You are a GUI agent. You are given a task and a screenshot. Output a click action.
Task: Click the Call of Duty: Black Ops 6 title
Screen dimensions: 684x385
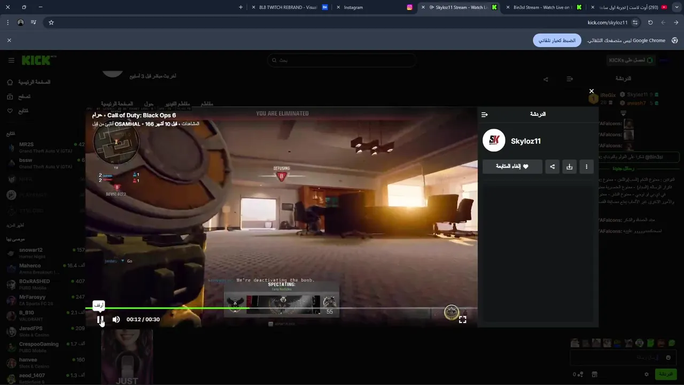[142, 115]
